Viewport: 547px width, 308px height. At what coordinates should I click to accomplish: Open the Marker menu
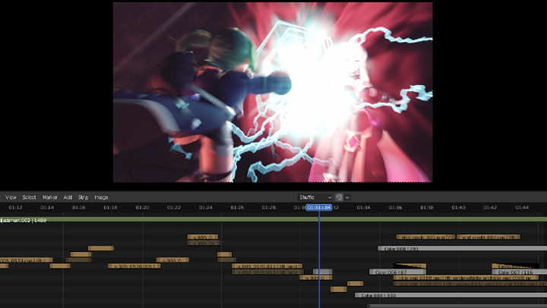coord(49,197)
